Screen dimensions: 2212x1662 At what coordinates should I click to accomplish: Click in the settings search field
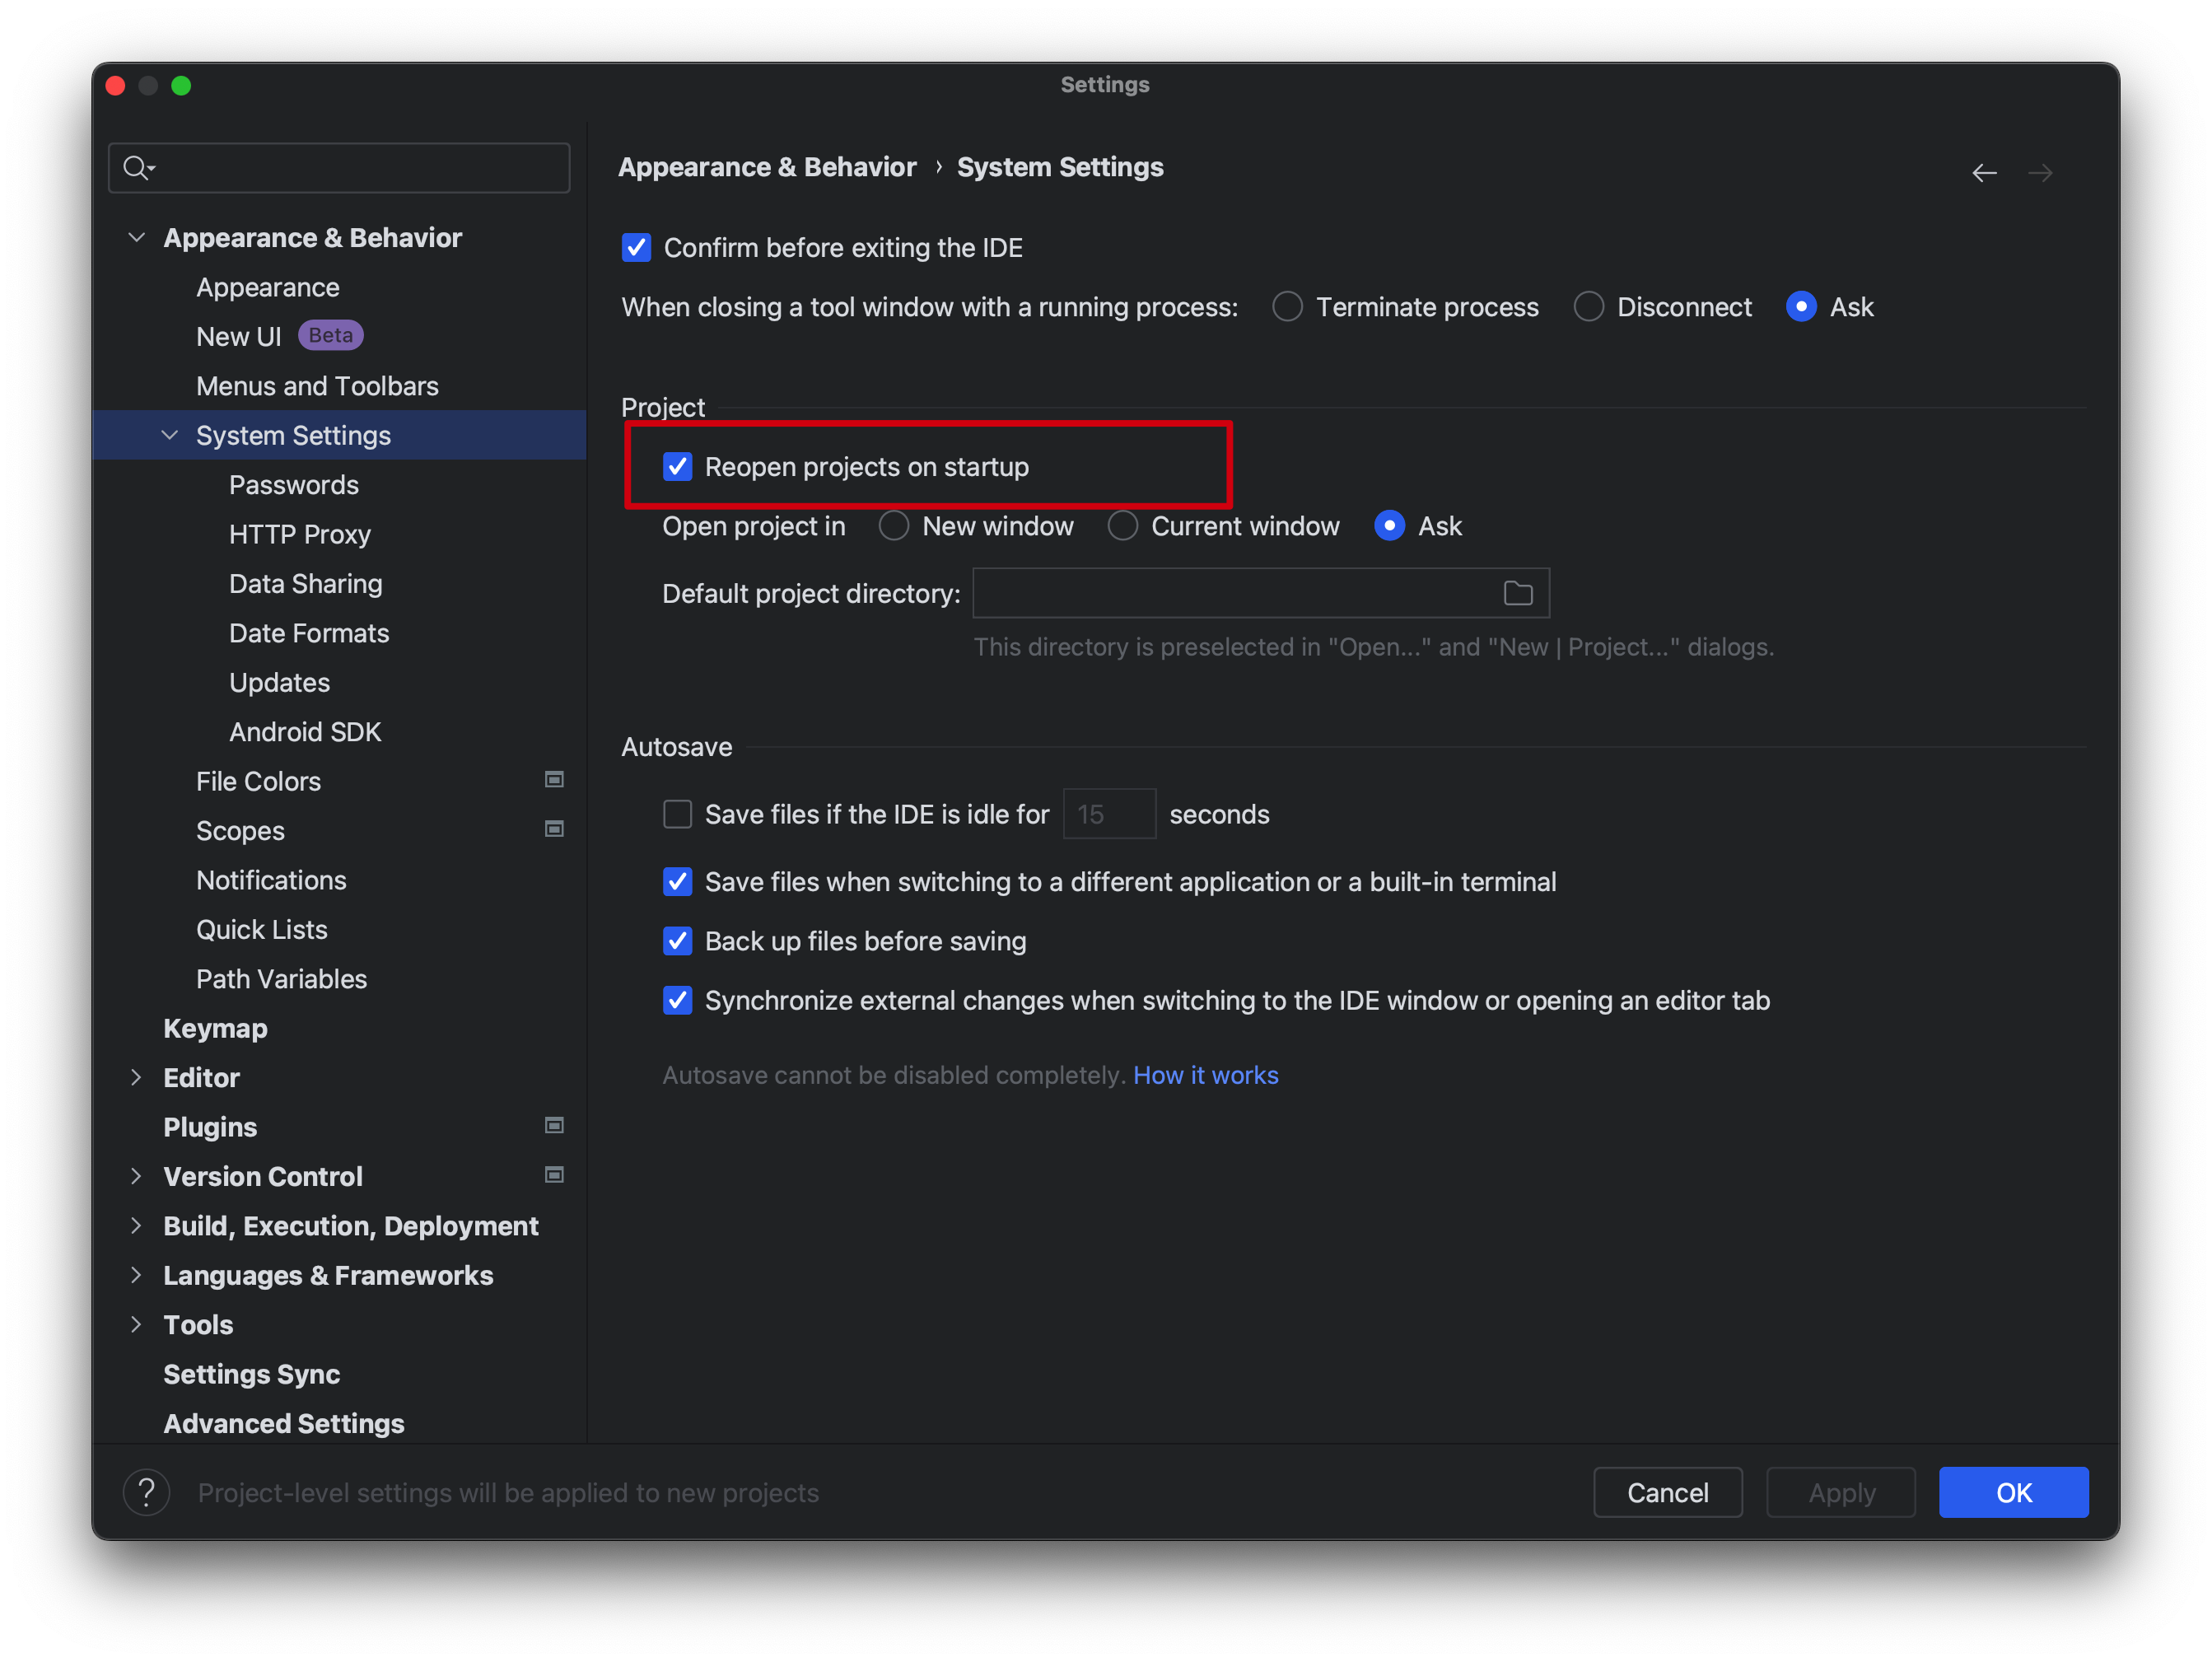click(x=339, y=167)
